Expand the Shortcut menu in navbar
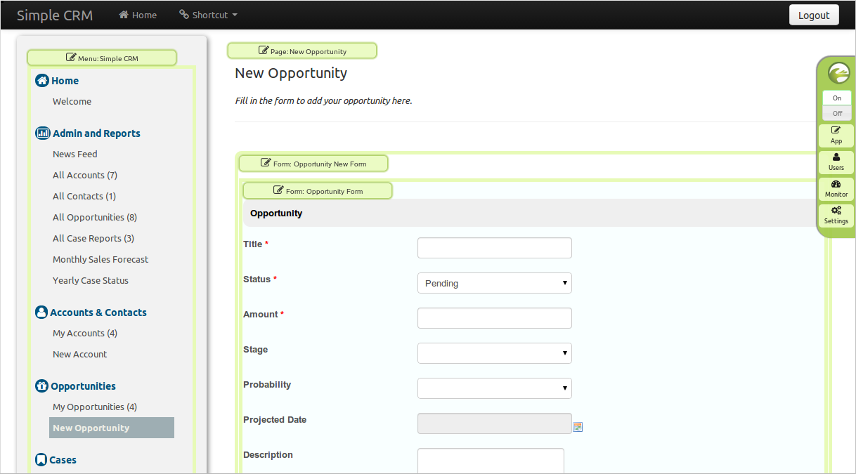Viewport: 856px width, 474px height. point(208,15)
